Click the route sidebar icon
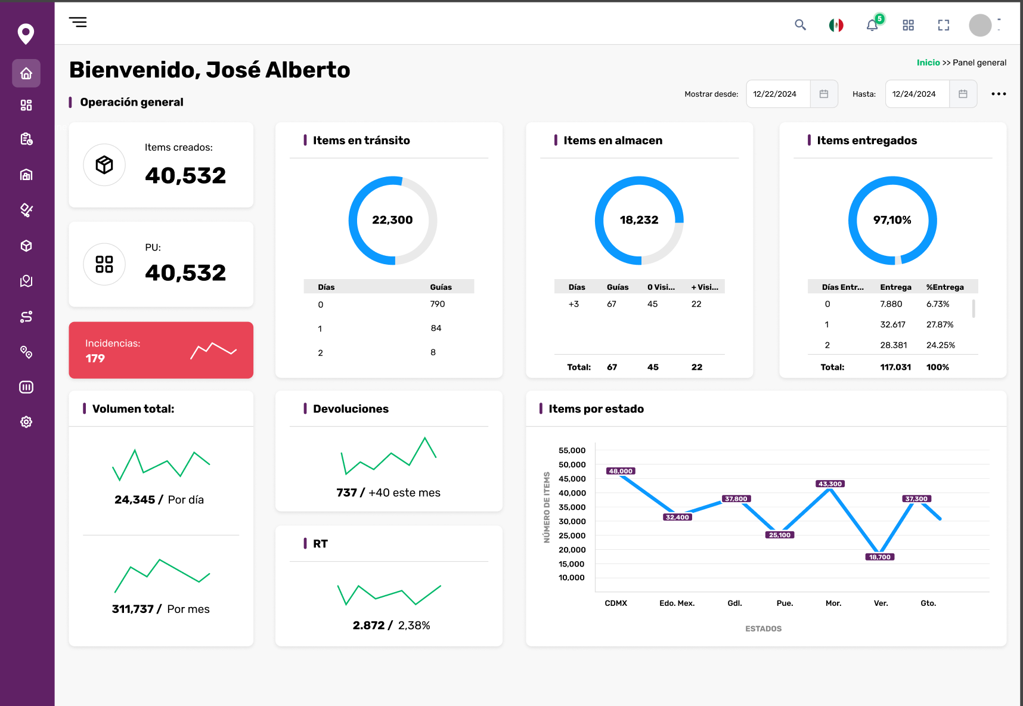 coord(26,317)
